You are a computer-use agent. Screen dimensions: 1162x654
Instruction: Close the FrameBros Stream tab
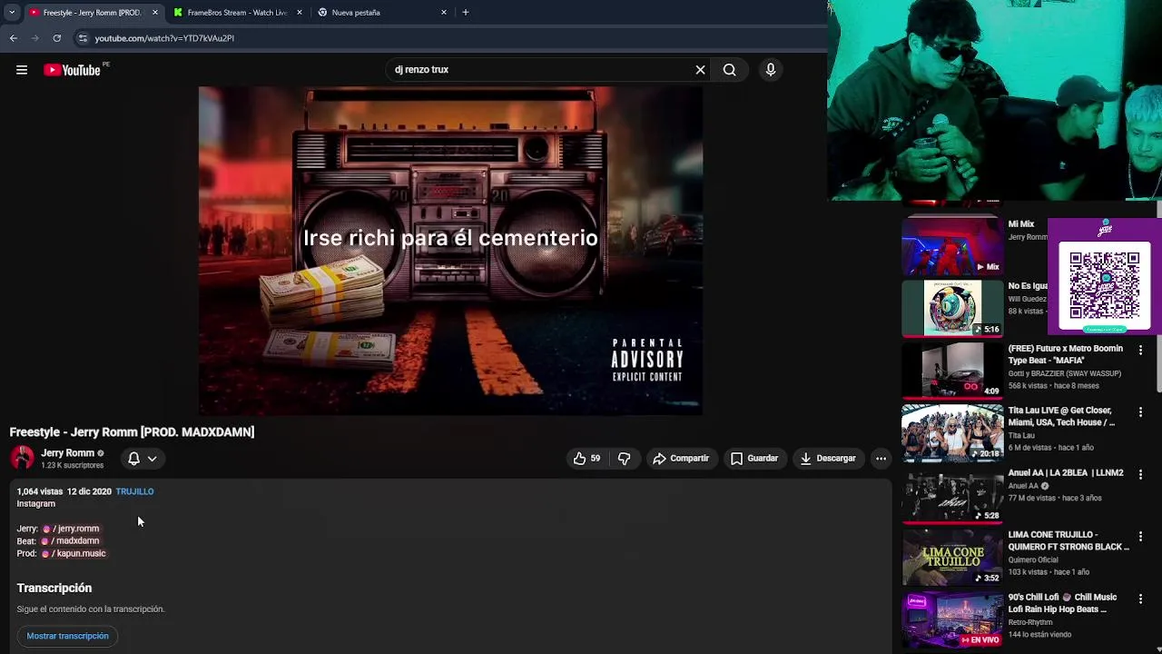(300, 13)
